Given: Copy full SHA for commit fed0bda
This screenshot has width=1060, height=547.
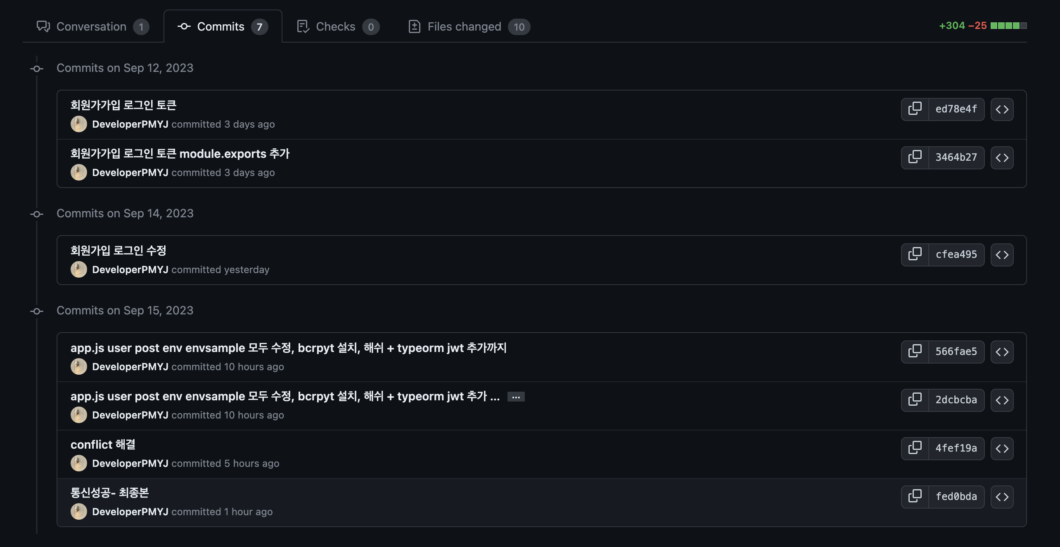Looking at the screenshot, I should [915, 497].
